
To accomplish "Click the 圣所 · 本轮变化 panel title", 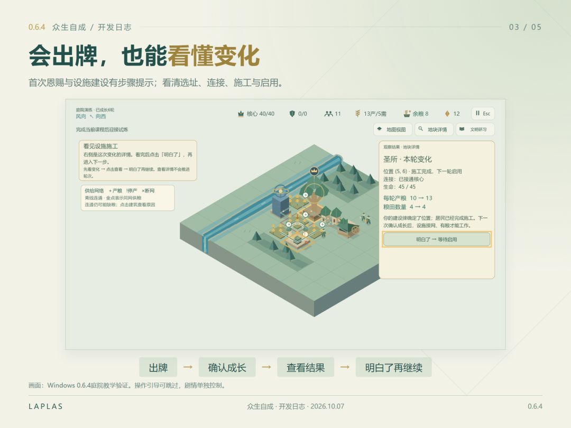I will pos(407,159).
